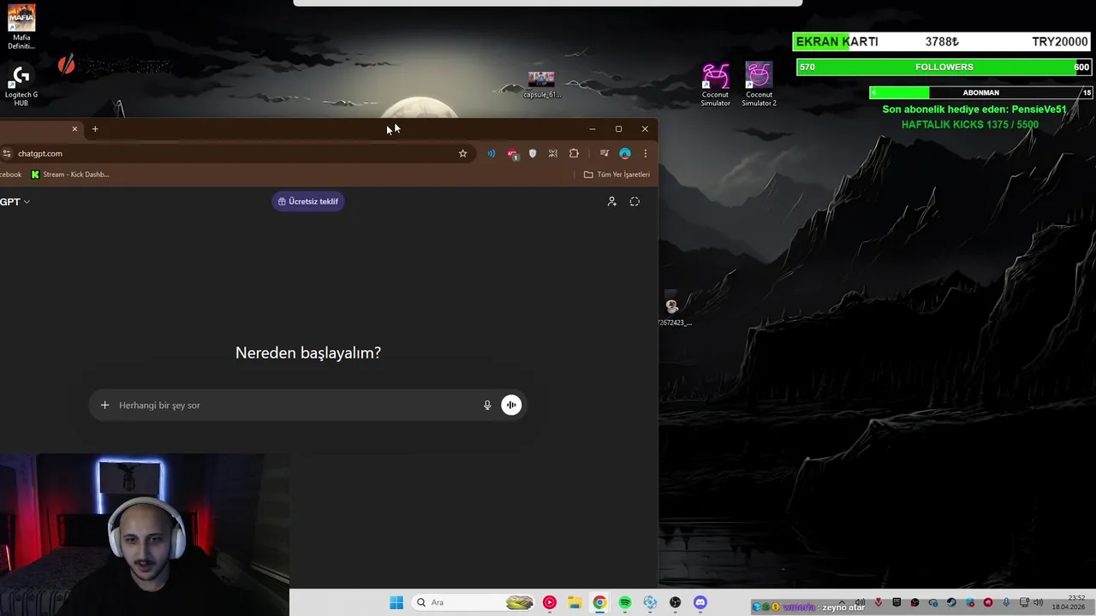Image resolution: width=1096 pixels, height=616 pixels.
Task: Maximize the Chrome window
Action: click(x=619, y=129)
